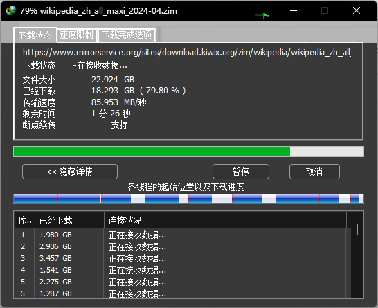The height and width of the screenshot is (308, 378).
Task: Select thread row 5 with 2.275 GB
Action: pyautogui.click(x=180, y=282)
